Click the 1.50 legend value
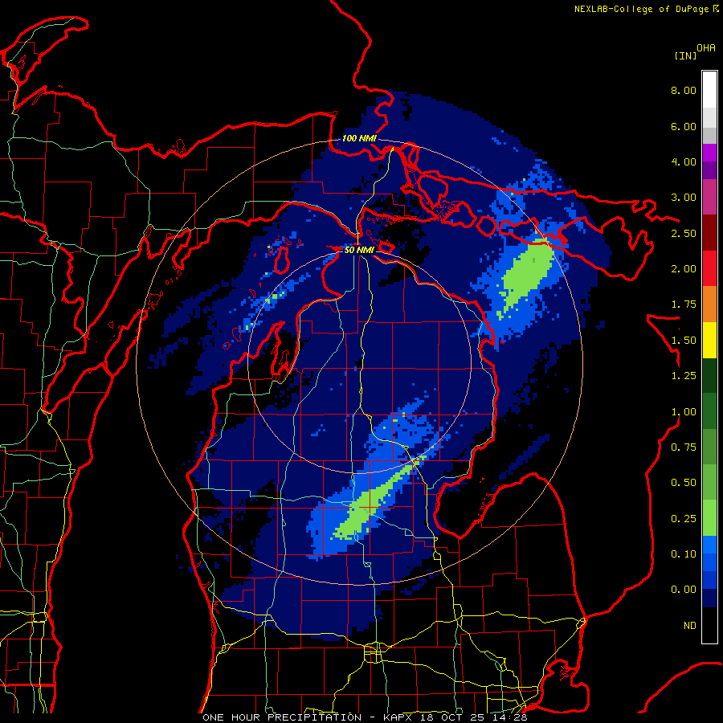 pyautogui.click(x=684, y=341)
